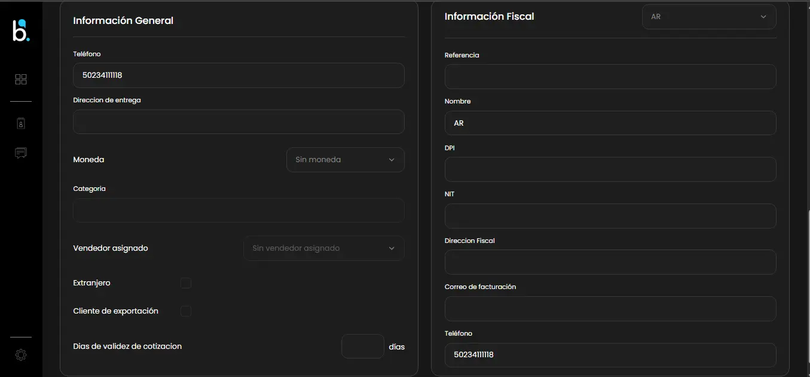Screen dimensions: 810x377
Task: Open the Moneda dropdown
Action: 346,160
